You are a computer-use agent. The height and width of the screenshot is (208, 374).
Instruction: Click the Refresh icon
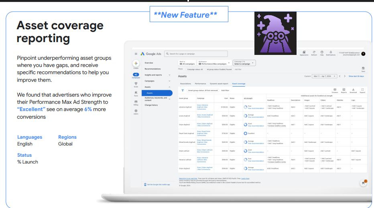(x=314, y=53)
